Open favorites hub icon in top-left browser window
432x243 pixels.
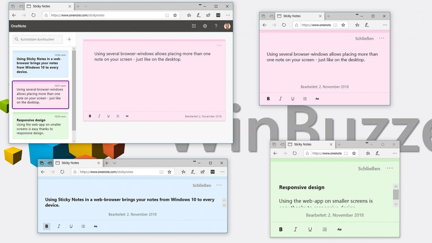pos(189,15)
